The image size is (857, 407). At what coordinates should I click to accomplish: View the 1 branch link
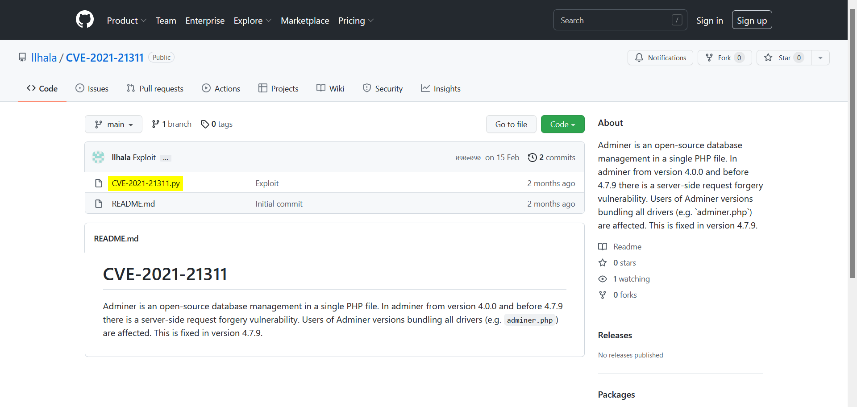pos(172,124)
